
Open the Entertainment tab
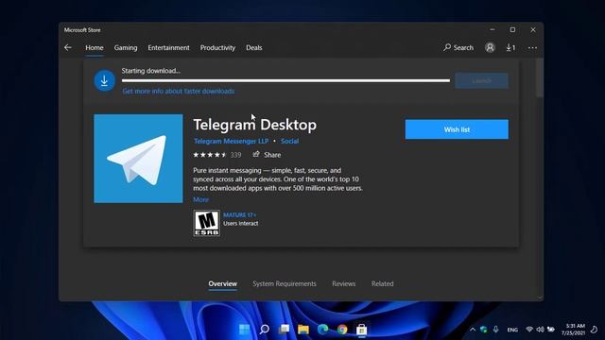pos(168,48)
